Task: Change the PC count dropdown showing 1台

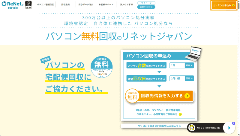Action: tap(189, 65)
